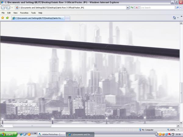The image size is (183, 137).
Task: Open the Tools menu
Action: [33, 13]
